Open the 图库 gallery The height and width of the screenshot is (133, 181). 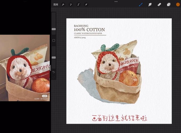tap(56, 5)
